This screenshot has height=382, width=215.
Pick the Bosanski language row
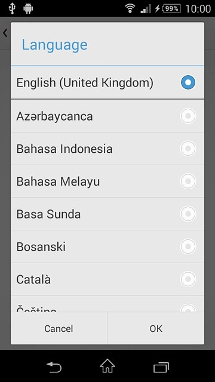pos(107,247)
